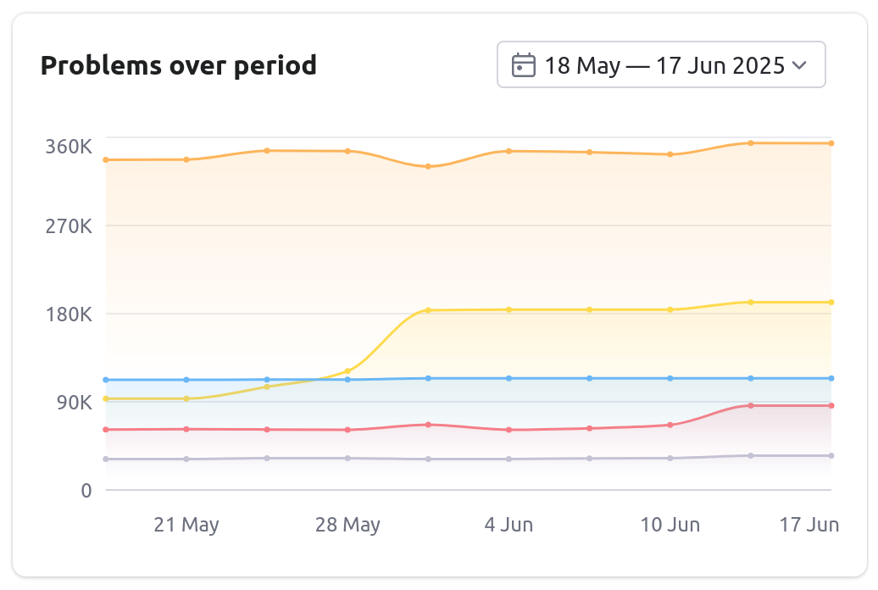878x590 pixels.
Task: Click the red data point above 10 Jun
Action: tap(669, 426)
